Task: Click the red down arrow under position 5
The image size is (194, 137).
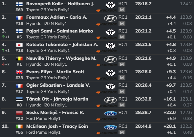Action: coord(3,64)
